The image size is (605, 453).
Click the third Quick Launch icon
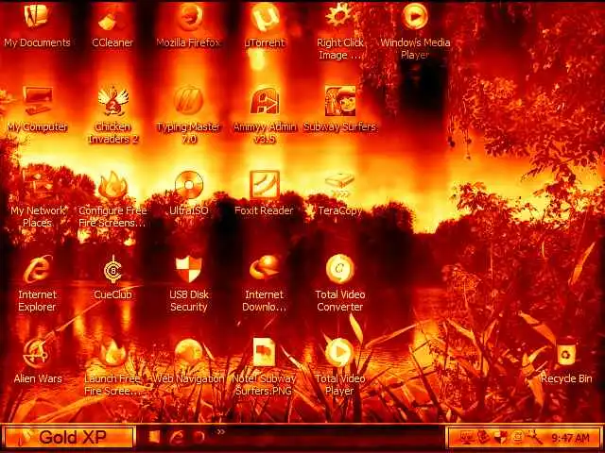pos(199,437)
